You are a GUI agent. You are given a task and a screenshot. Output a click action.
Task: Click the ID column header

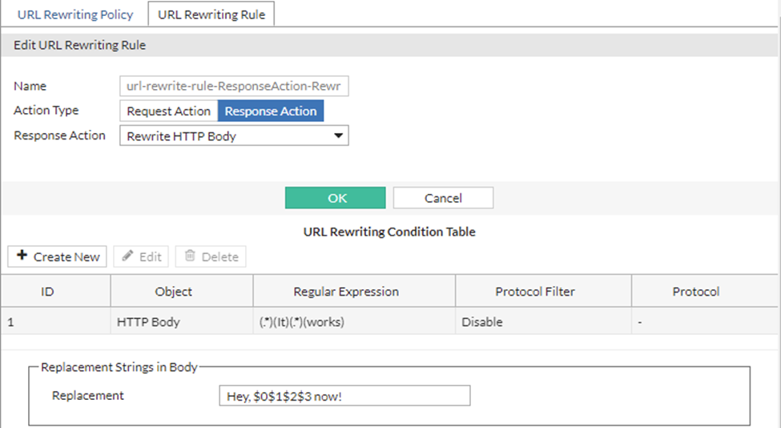[x=47, y=292]
